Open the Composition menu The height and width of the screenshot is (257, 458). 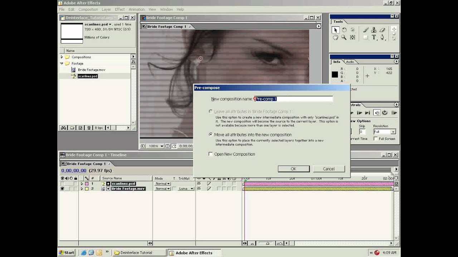[88, 9]
